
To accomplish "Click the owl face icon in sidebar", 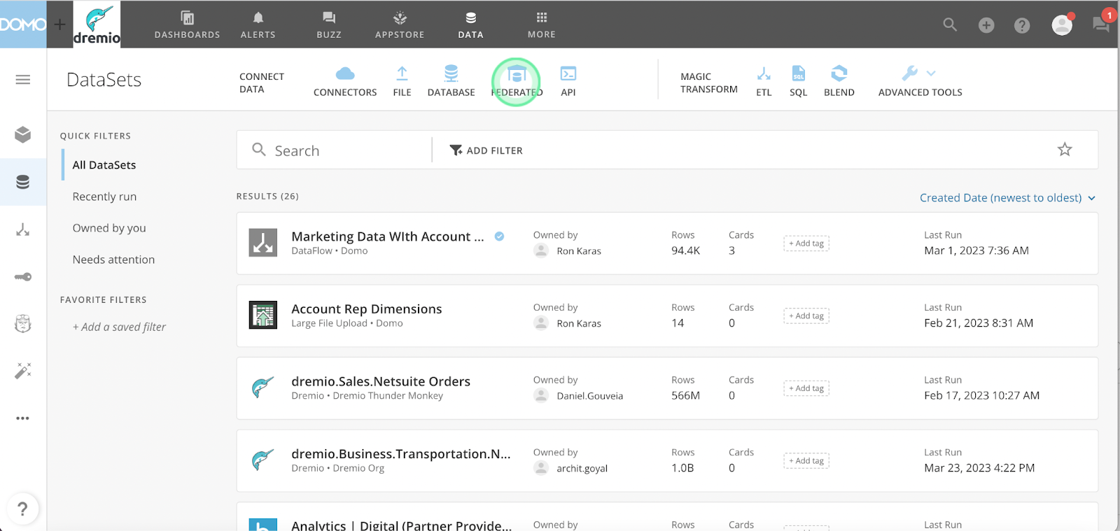I will click(x=23, y=324).
